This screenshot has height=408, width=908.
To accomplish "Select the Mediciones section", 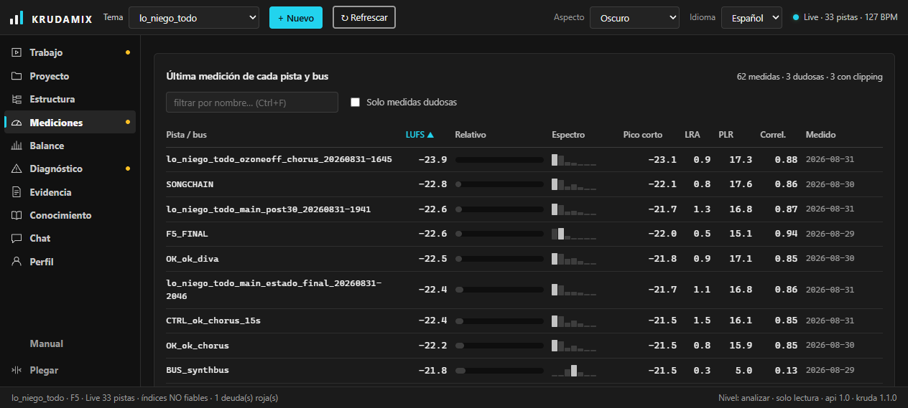I will click(70, 123).
